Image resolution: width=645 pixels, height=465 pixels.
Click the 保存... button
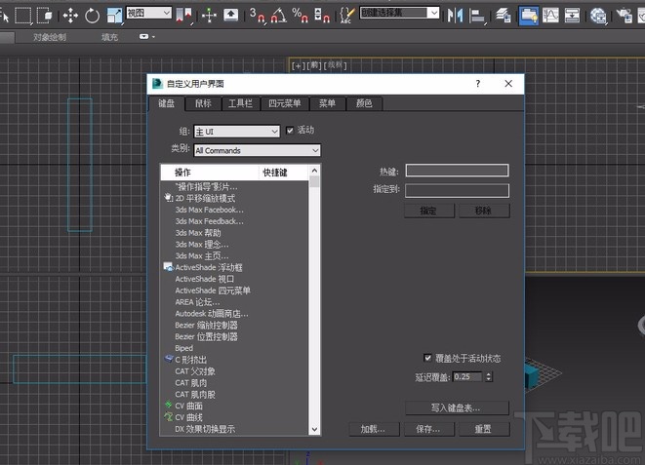point(428,429)
